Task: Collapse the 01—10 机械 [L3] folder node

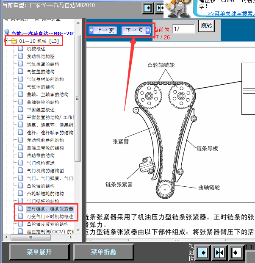Action: pyautogui.click(x=7, y=40)
